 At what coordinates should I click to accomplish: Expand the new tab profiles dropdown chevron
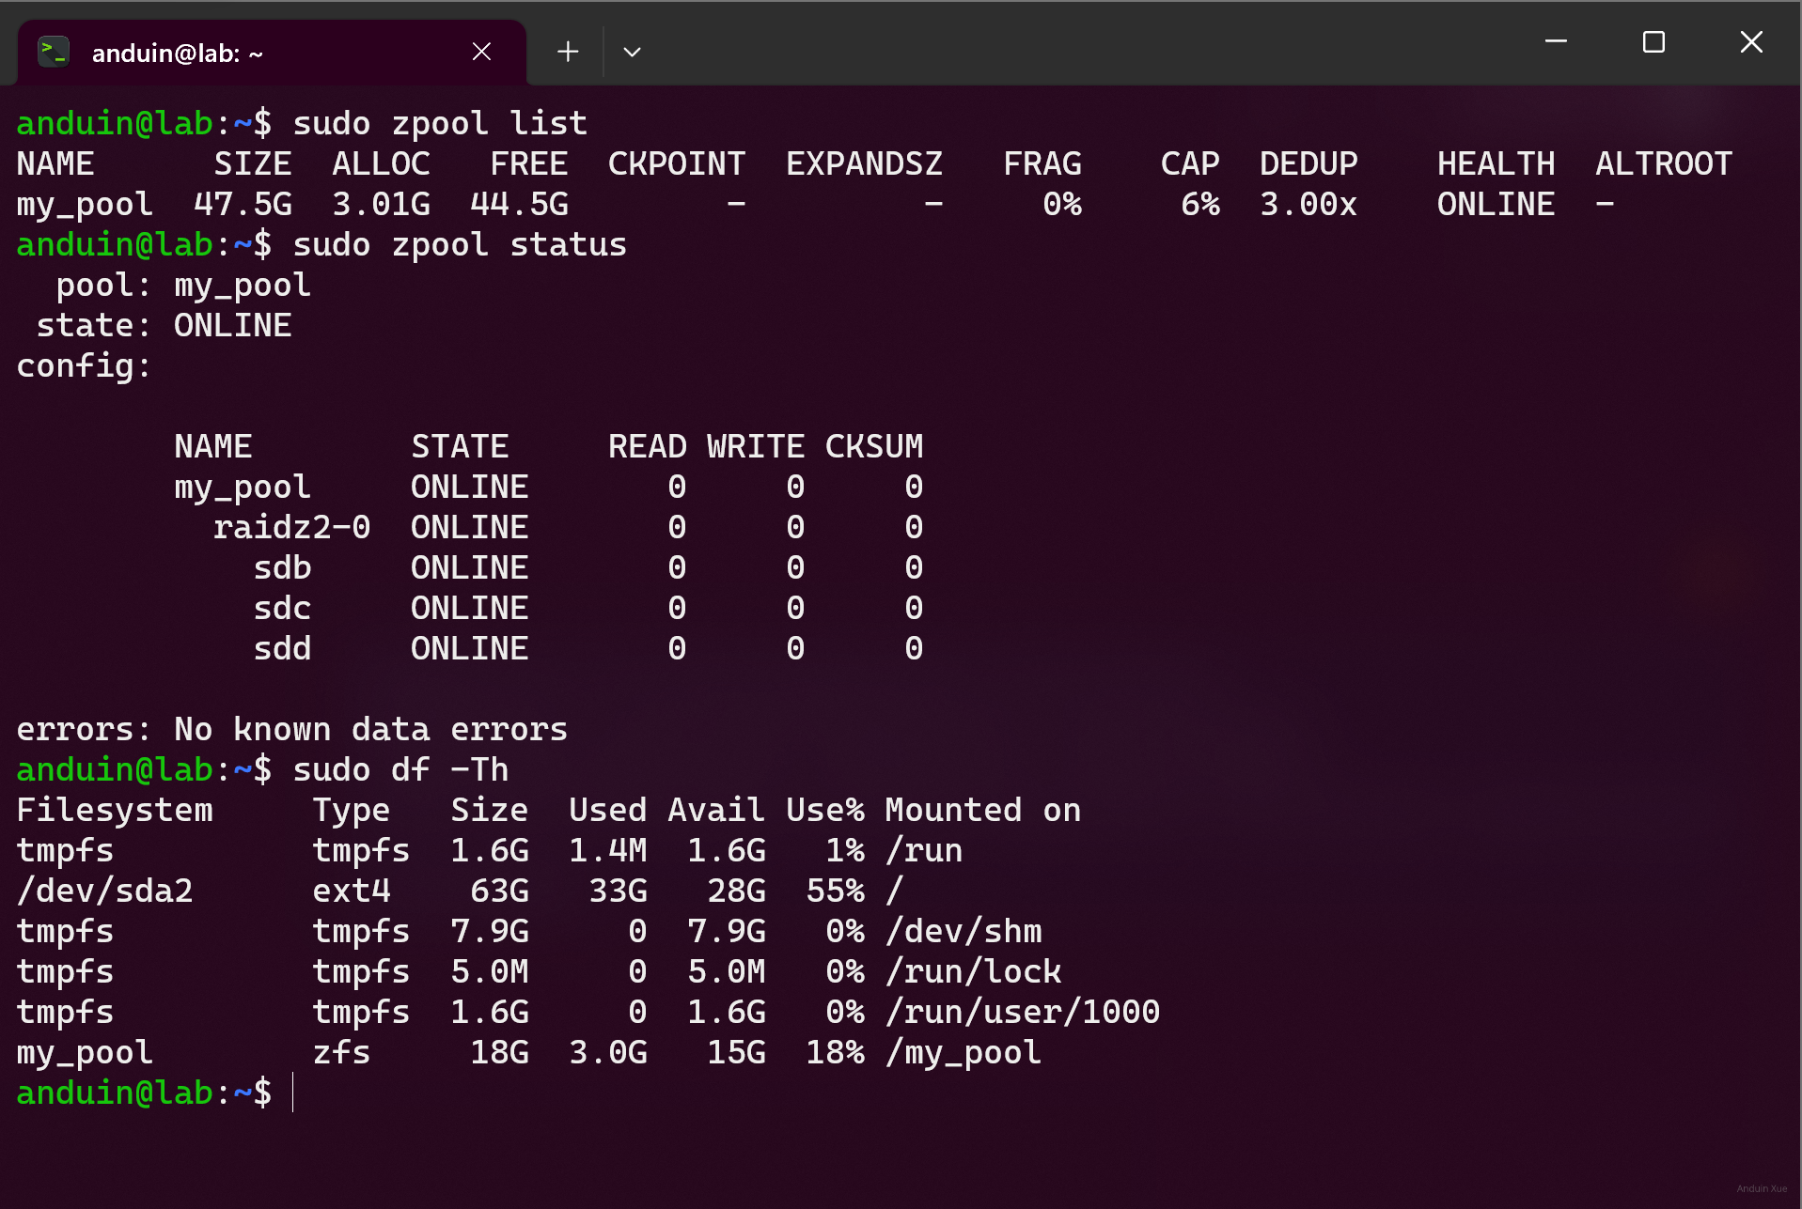tap(632, 52)
